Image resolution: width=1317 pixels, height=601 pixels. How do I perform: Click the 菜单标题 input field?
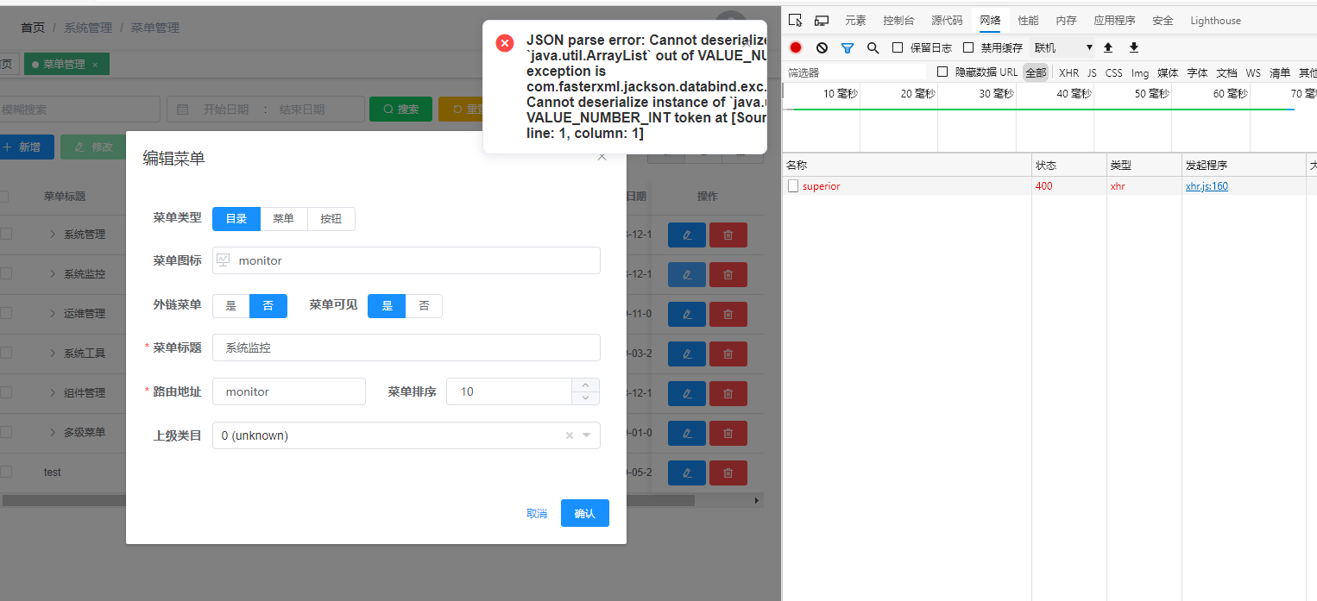[406, 347]
